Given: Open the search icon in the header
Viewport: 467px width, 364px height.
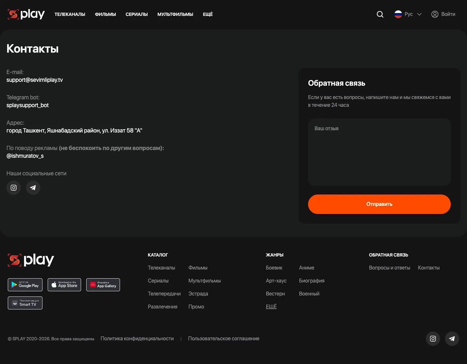Looking at the screenshot, I should (380, 14).
